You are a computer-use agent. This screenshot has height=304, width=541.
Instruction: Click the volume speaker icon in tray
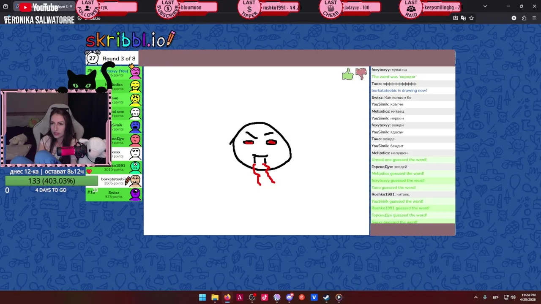(513, 297)
